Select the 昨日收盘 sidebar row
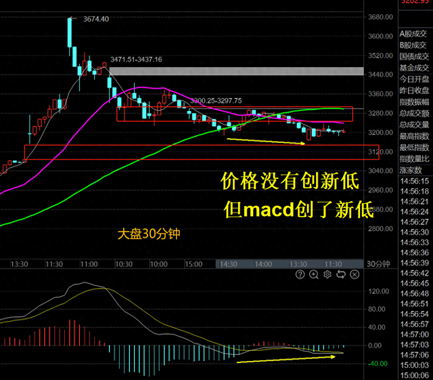 pos(414,91)
